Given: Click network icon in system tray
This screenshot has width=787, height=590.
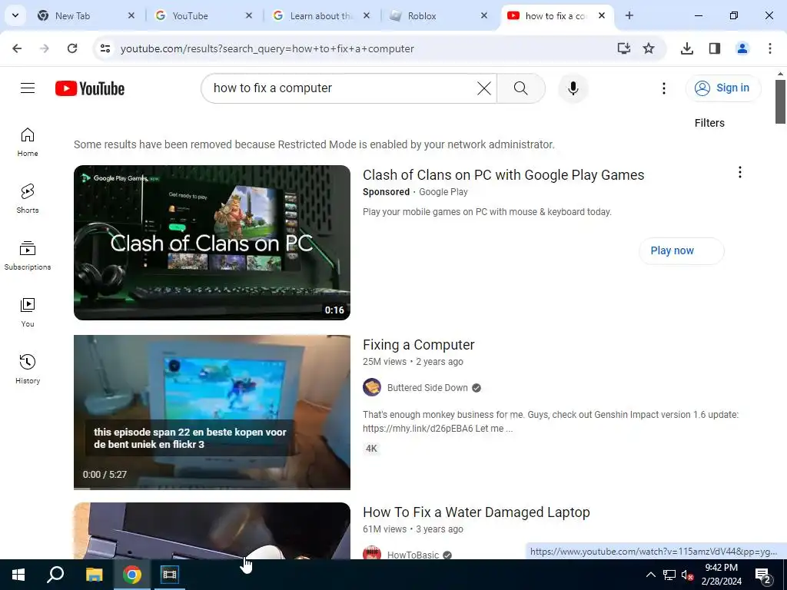Looking at the screenshot, I should click(x=669, y=575).
